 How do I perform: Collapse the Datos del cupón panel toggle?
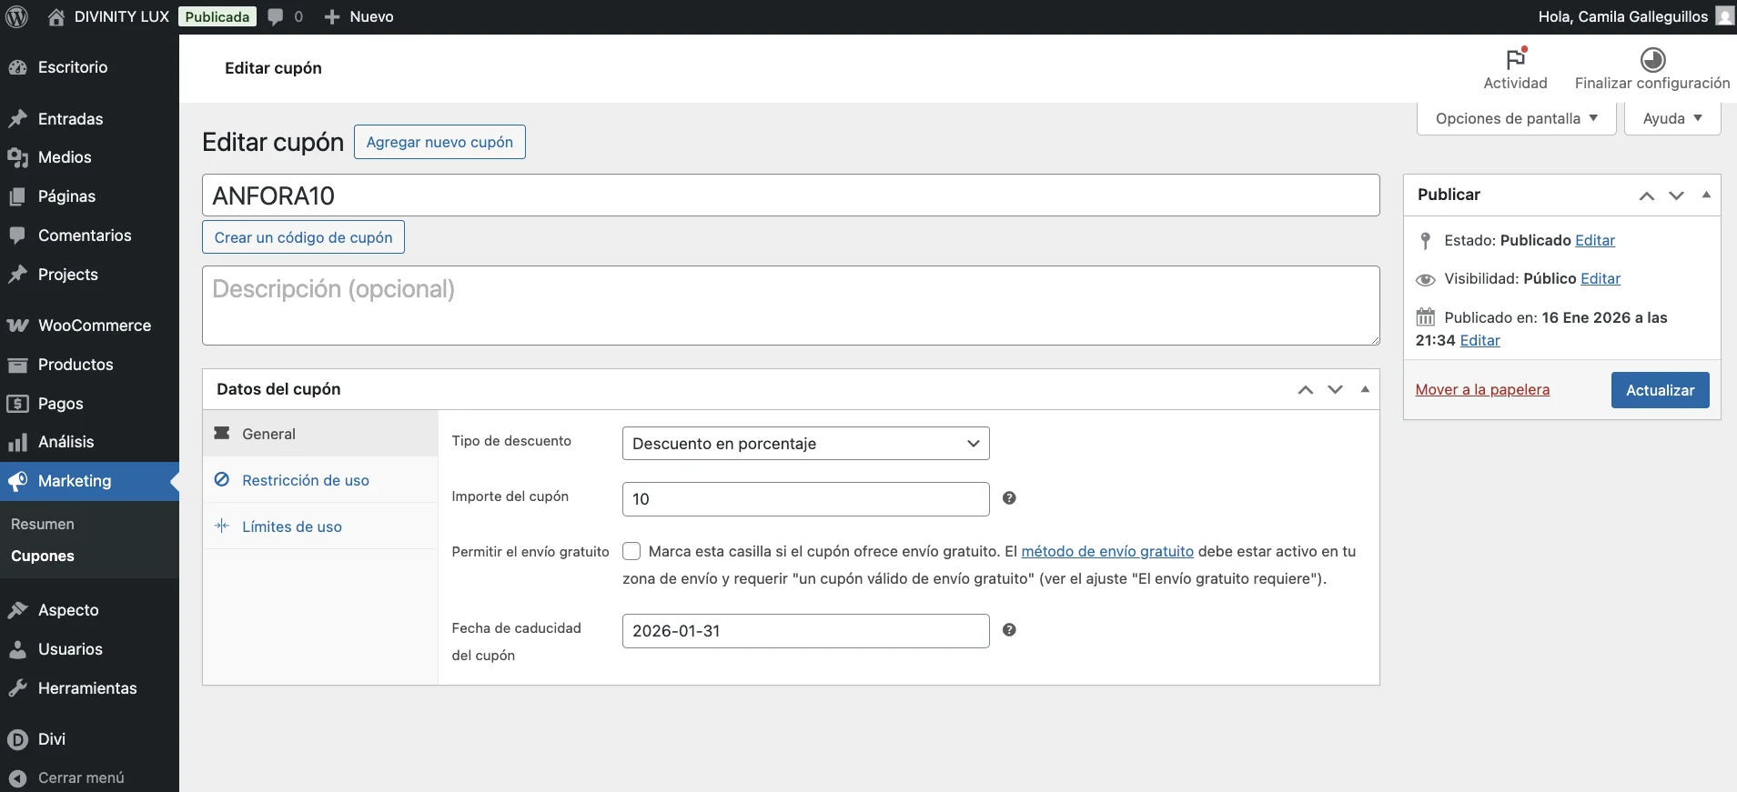coord(1365,389)
